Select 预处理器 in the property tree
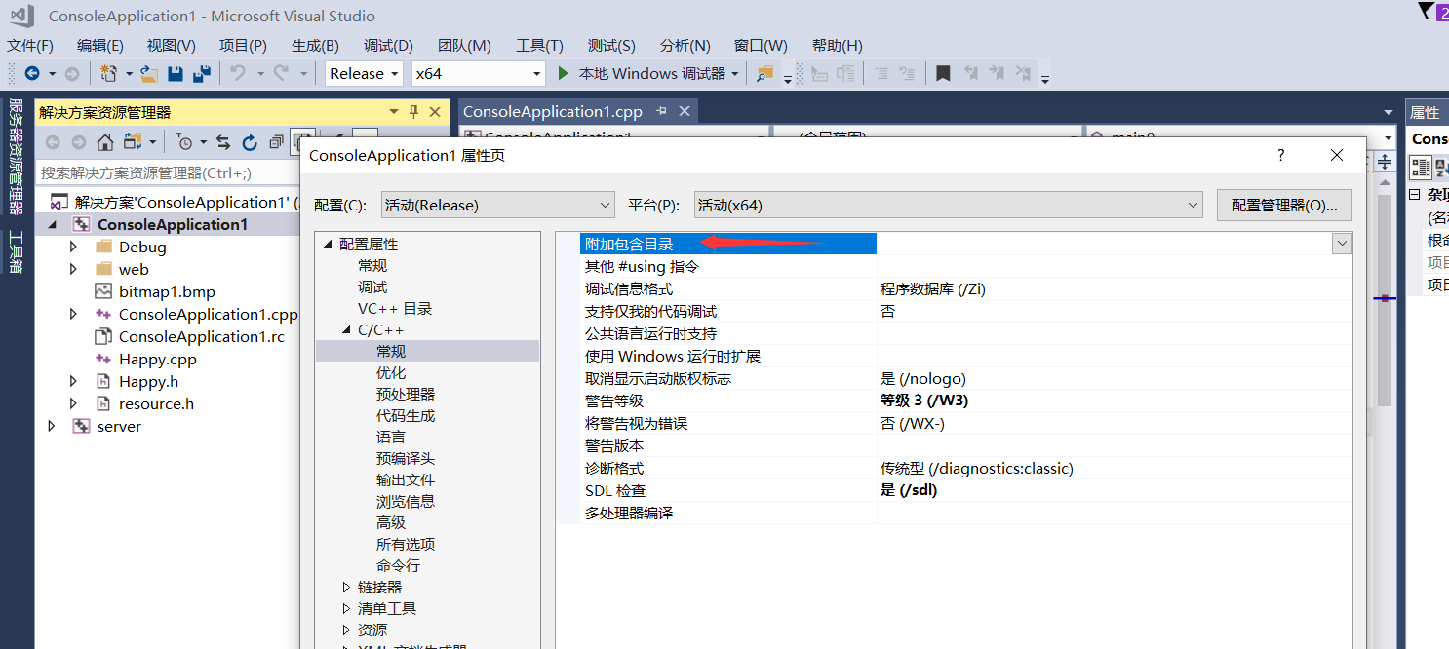This screenshot has height=649, width=1449. [406, 395]
